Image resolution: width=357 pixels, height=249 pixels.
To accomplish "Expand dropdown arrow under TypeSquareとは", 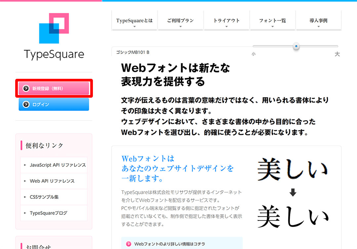I will tap(135, 27).
